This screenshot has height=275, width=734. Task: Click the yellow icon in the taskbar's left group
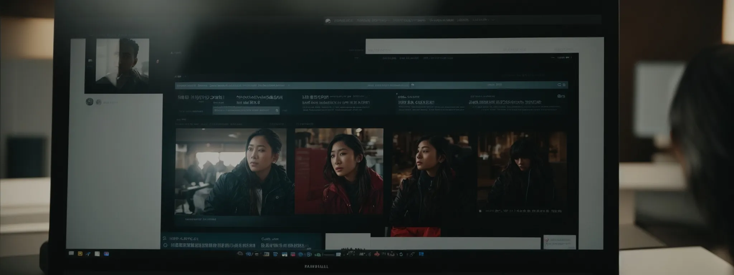(x=80, y=254)
